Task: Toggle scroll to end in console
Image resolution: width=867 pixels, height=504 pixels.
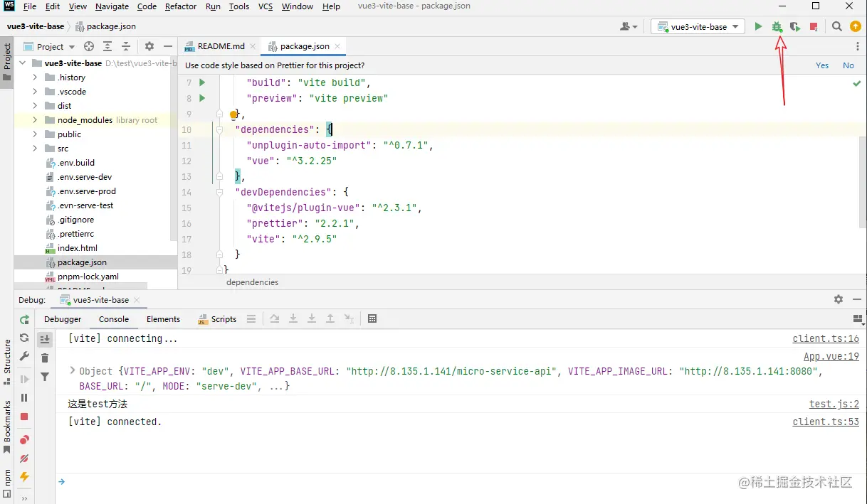Action: [45, 339]
